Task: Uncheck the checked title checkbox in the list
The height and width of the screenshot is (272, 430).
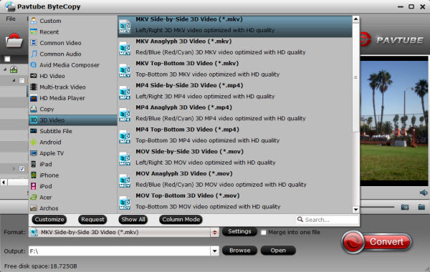Action: coord(22,168)
